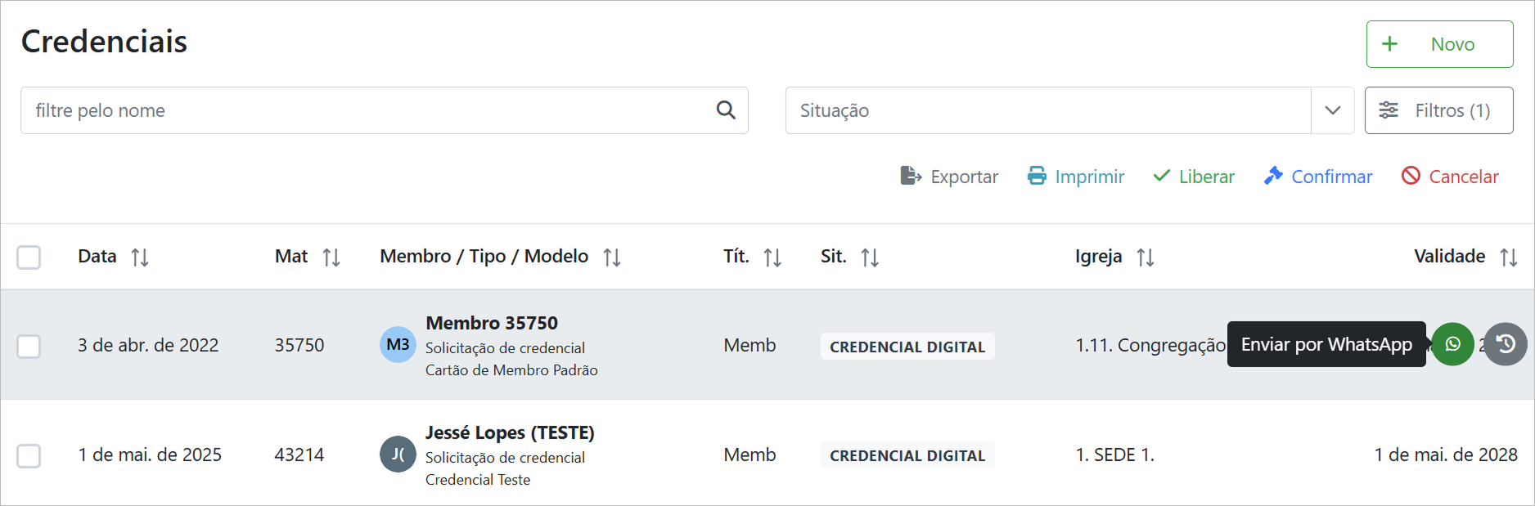Screen dimensions: 1535x506
Task: Click the Cancelar action
Action: pos(1450,177)
